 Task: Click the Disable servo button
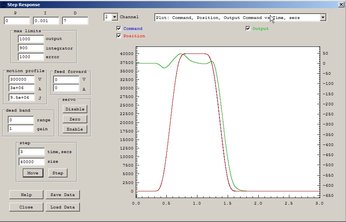(x=75, y=109)
